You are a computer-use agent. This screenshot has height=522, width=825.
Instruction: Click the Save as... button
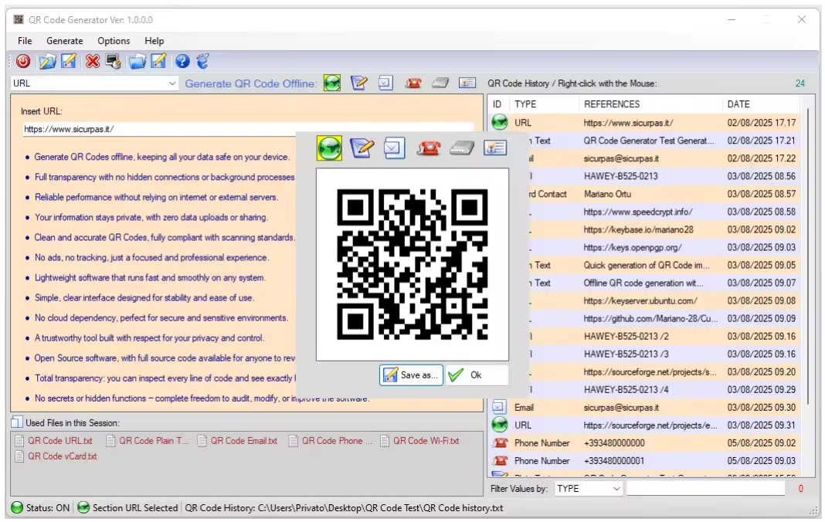(x=411, y=375)
